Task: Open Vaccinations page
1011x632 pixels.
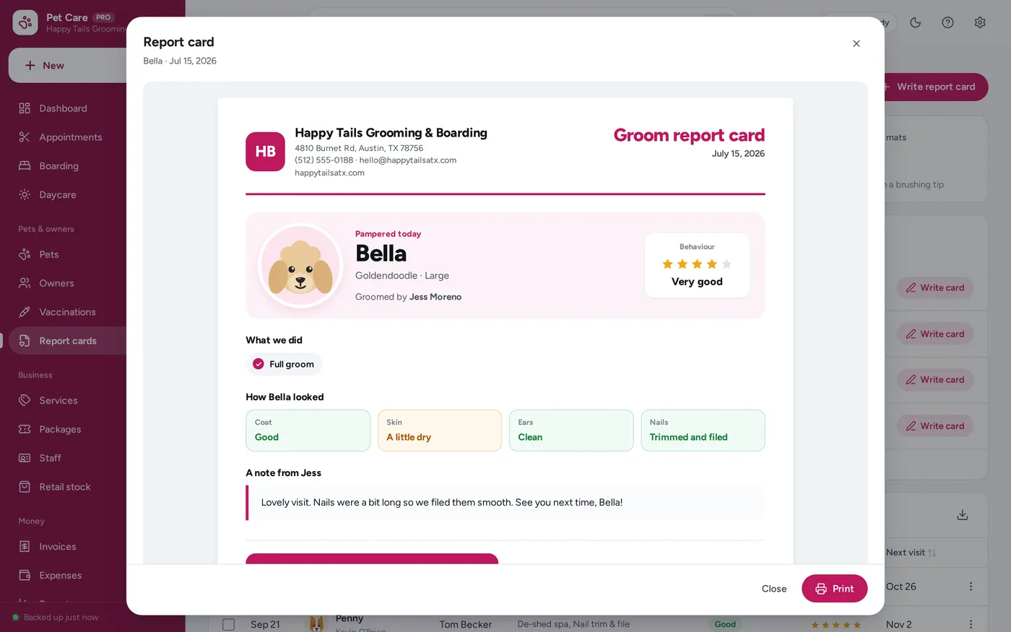Action: pos(67,312)
